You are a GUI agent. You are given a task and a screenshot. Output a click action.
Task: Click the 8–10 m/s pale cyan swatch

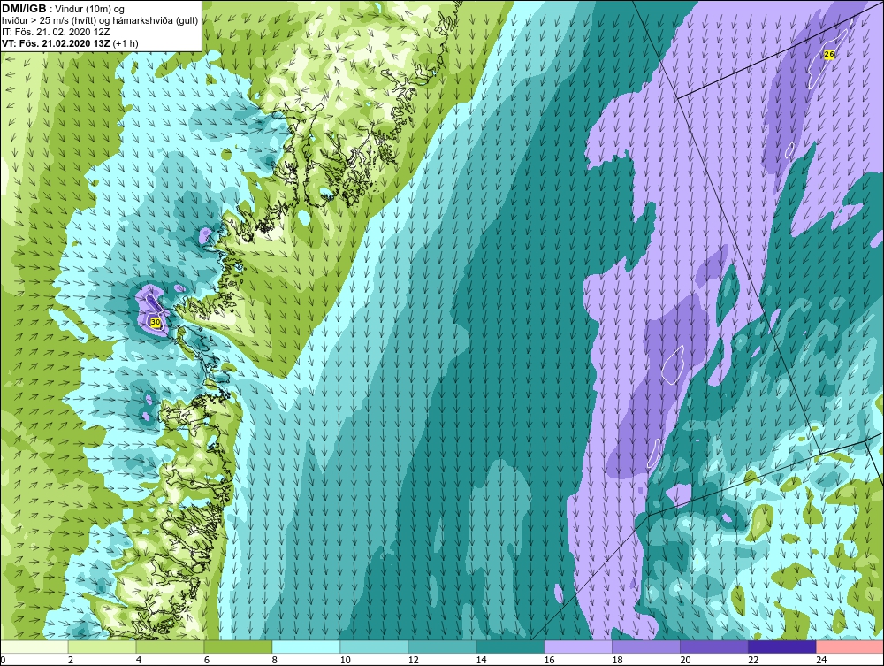pos(306,647)
